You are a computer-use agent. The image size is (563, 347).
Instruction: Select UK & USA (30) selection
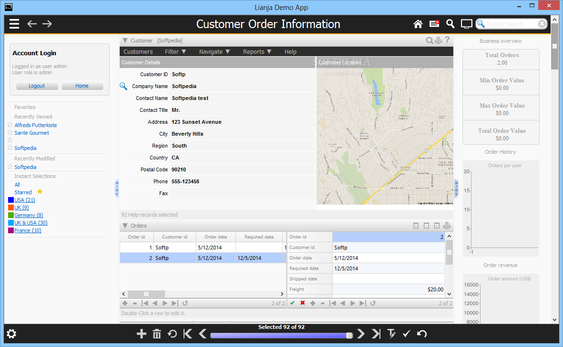pyautogui.click(x=31, y=223)
